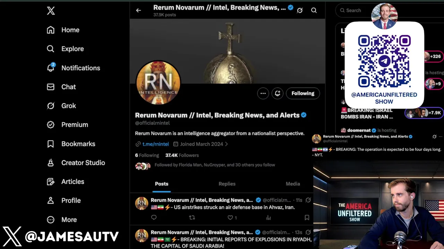The image size is (444, 249).
Task: Repost the Ahvaz airstrikes post
Action: pyautogui.click(x=192, y=218)
